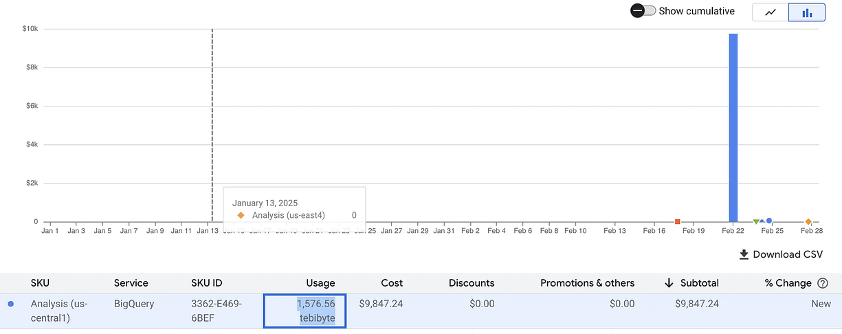Click the green triangle marker near Feb 25
This screenshot has width=842, height=334.
pyautogui.click(x=756, y=221)
